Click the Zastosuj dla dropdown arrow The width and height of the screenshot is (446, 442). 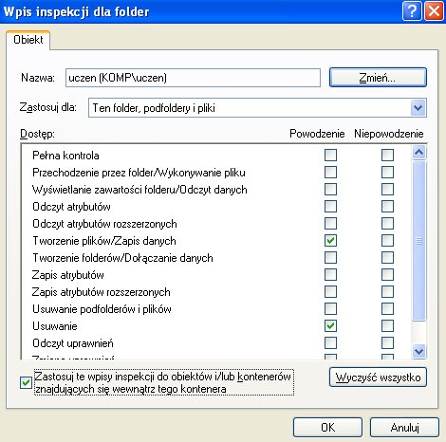click(418, 108)
